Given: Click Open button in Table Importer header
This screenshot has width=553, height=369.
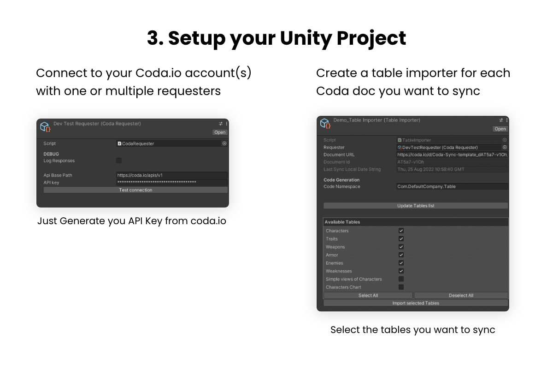Looking at the screenshot, I should point(500,129).
